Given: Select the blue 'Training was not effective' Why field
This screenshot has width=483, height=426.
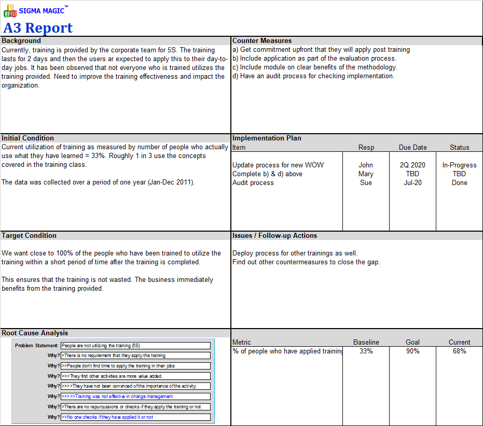Looking at the screenshot, I should [x=135, y=396].
